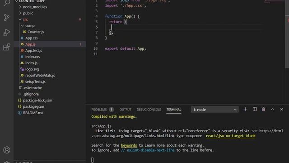Open the terminal selector dropdown '1: node'
The height and width of the screenshot is (163, 289).
click(215, 110)
